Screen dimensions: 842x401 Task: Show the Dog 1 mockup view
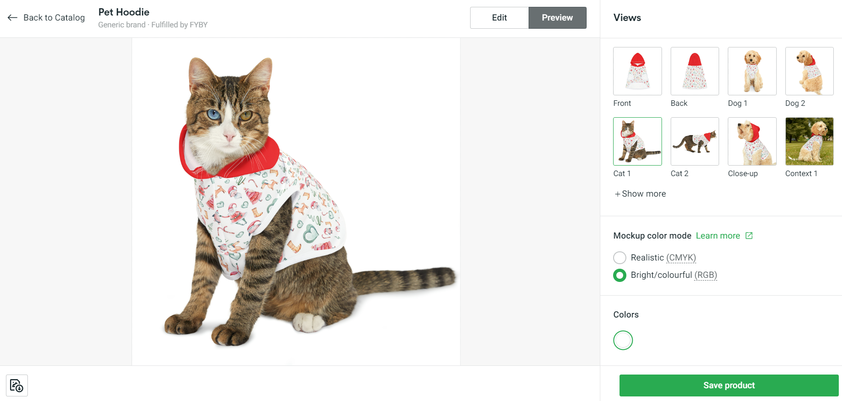pyautogui.click(x=752, y=71)
